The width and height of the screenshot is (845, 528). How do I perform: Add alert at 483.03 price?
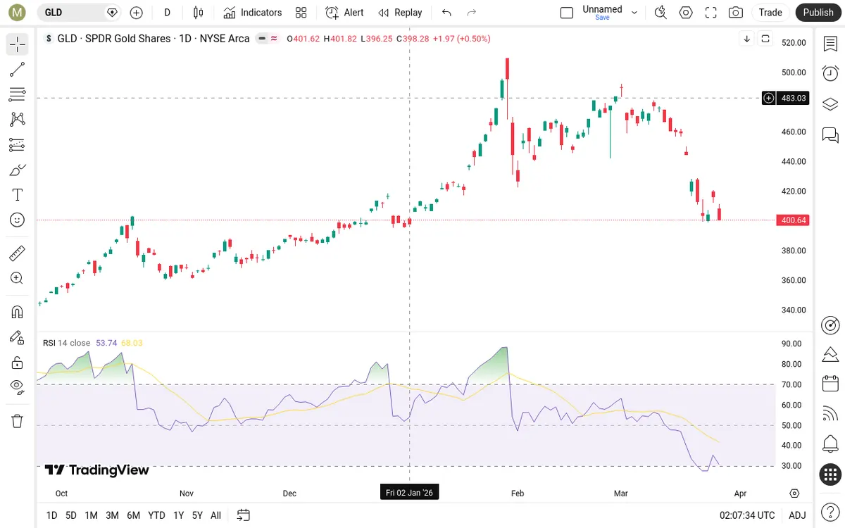pos(769,98)
